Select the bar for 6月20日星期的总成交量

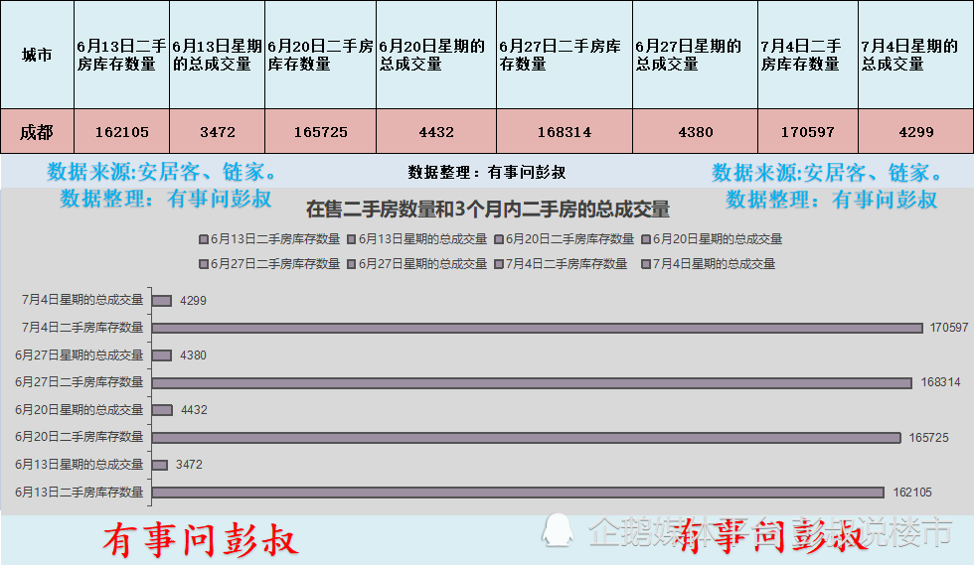pyautogui.click(x=162, y=410)
